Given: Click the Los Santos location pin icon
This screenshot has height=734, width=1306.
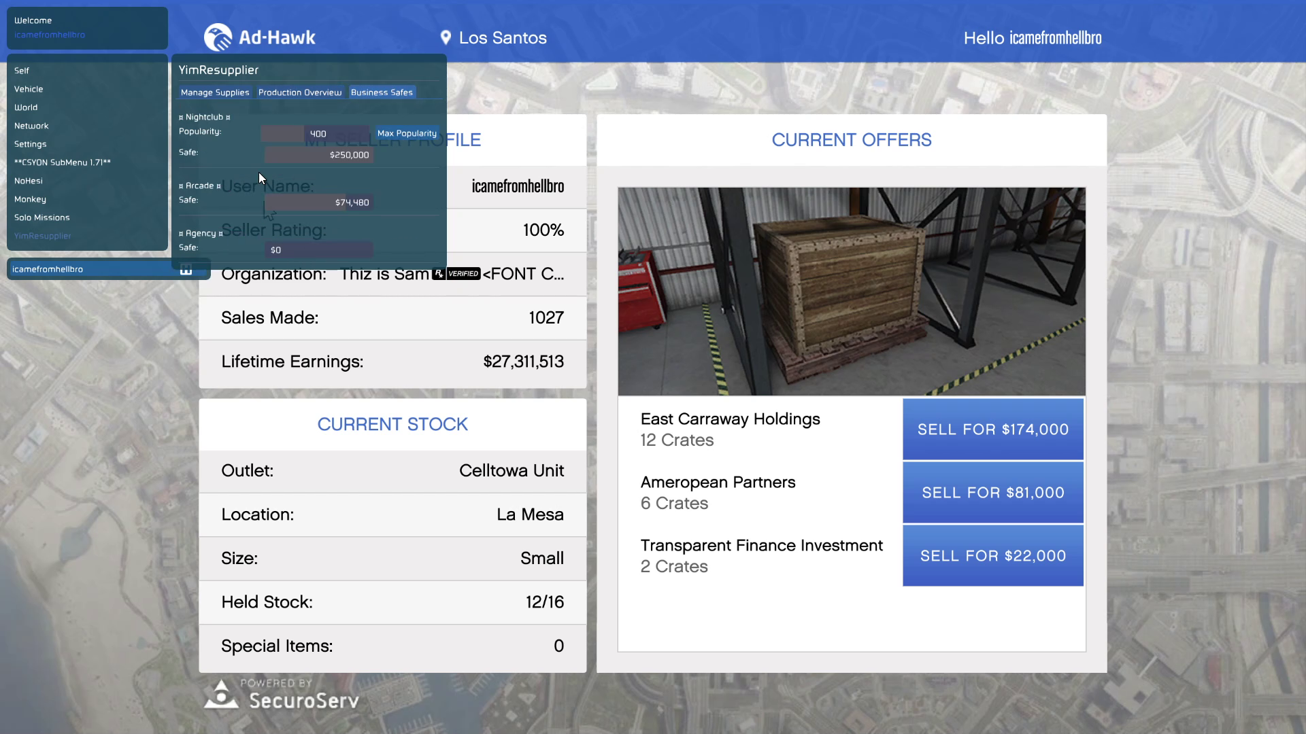Looking at the screenshot, I should 446,38.
